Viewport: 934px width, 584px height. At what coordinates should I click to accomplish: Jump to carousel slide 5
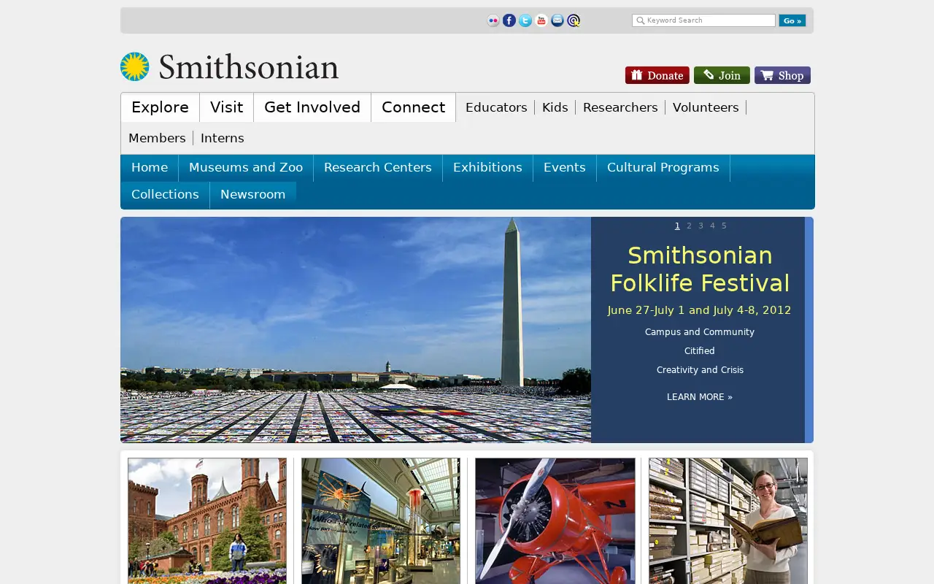tap(724, 226)
